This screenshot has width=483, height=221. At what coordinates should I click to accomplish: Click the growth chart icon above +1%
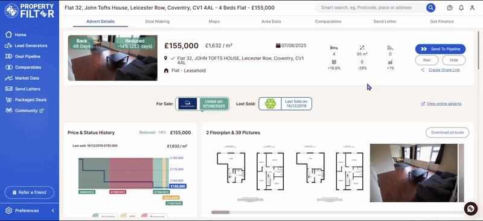390,62
